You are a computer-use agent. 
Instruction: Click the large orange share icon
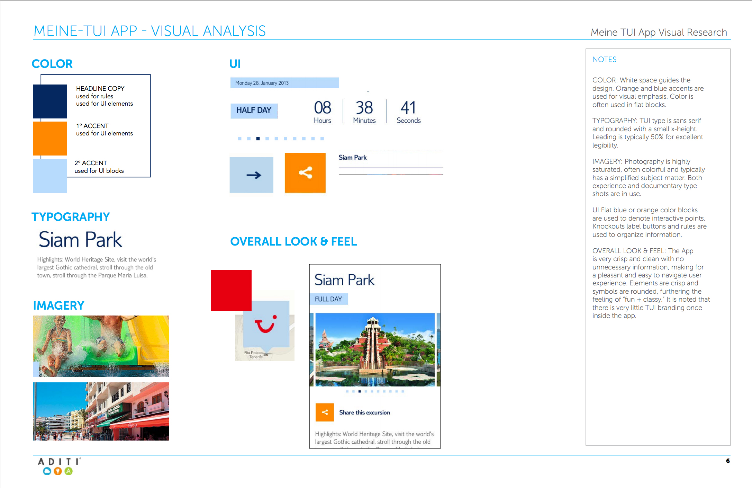(305, 172)
